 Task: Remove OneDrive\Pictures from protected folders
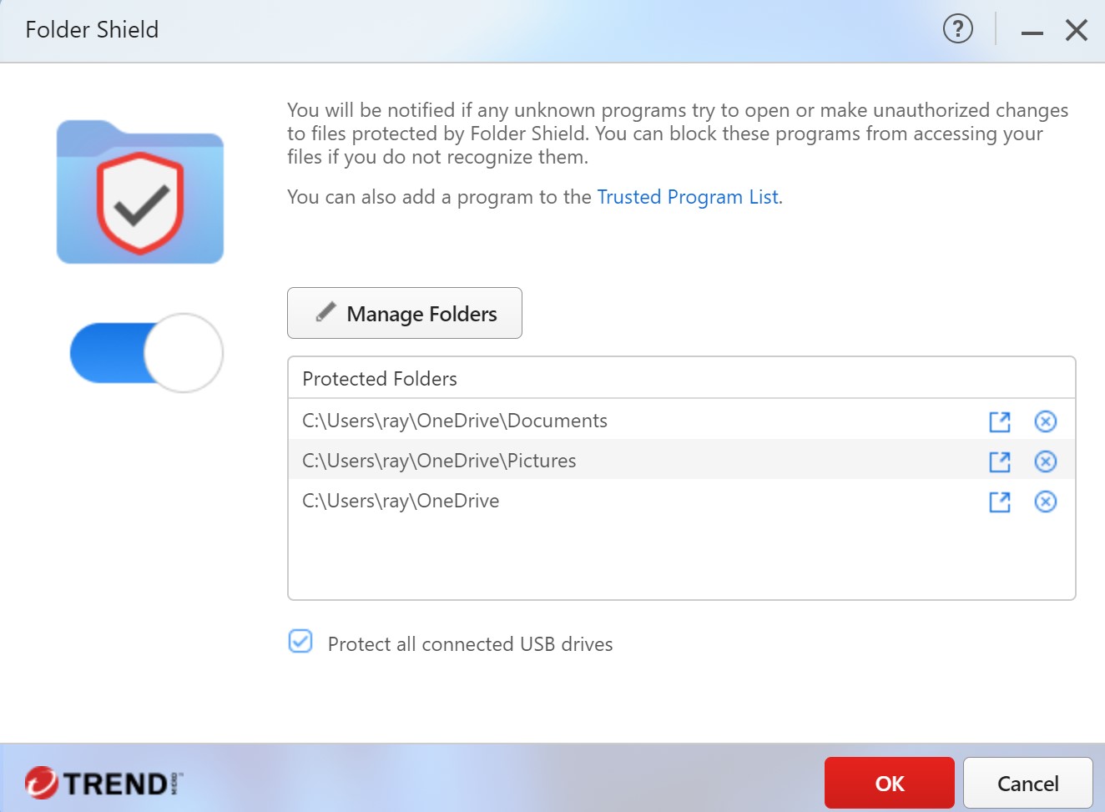click(x=1045, y=462)
